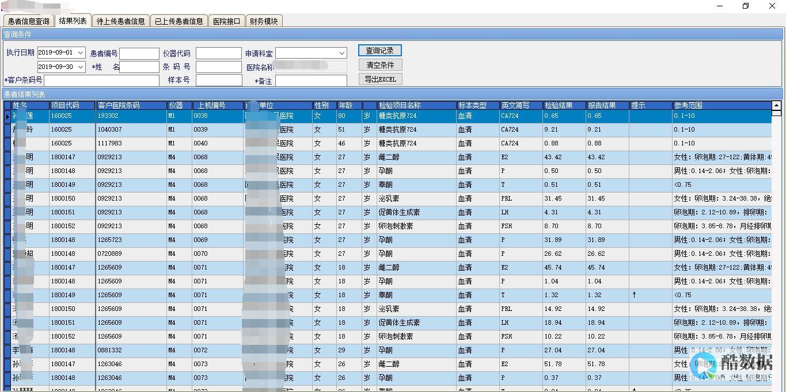Click barcode cell 0881332
Viewport: 786px width, 392px height.
tap(131, 350)
